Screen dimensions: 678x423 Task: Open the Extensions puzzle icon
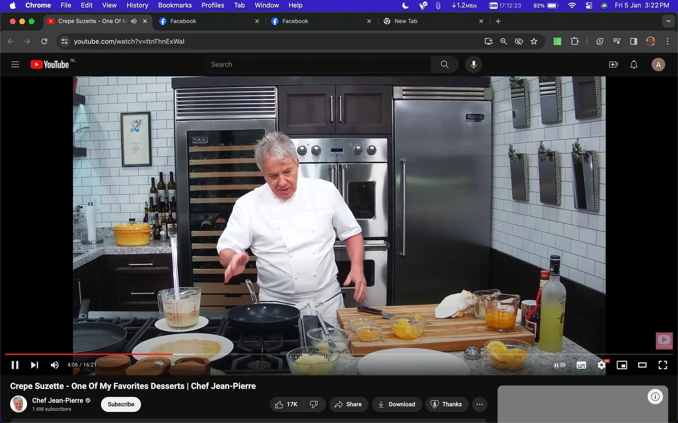pyautogui.click(x=574, y=41)
